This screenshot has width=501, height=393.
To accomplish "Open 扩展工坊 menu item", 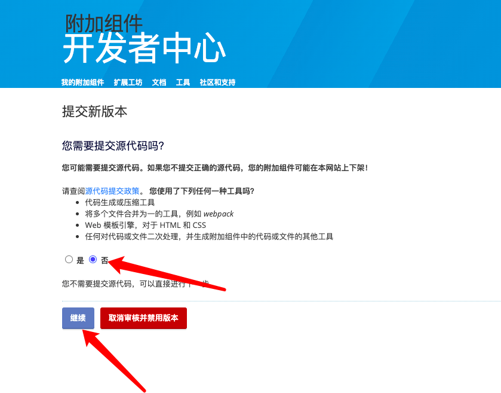I will pyautogui.click(x=128, y=82).
